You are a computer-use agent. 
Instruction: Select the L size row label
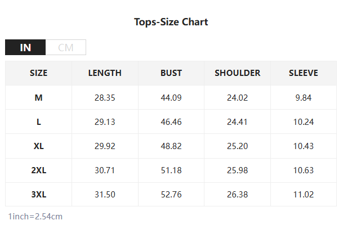[x=38, y=121]
